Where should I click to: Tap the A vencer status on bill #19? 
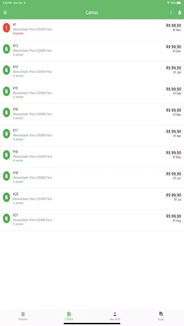tap(18, 182)
